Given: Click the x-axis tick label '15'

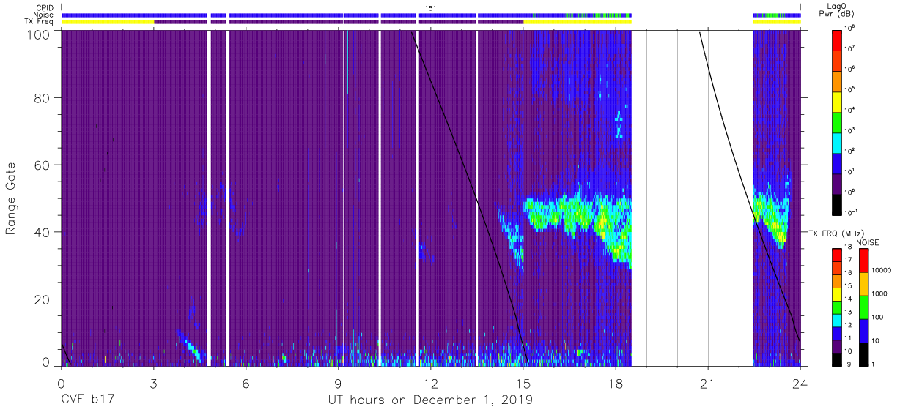Looking at the screenshot, I should click(523, 383).
